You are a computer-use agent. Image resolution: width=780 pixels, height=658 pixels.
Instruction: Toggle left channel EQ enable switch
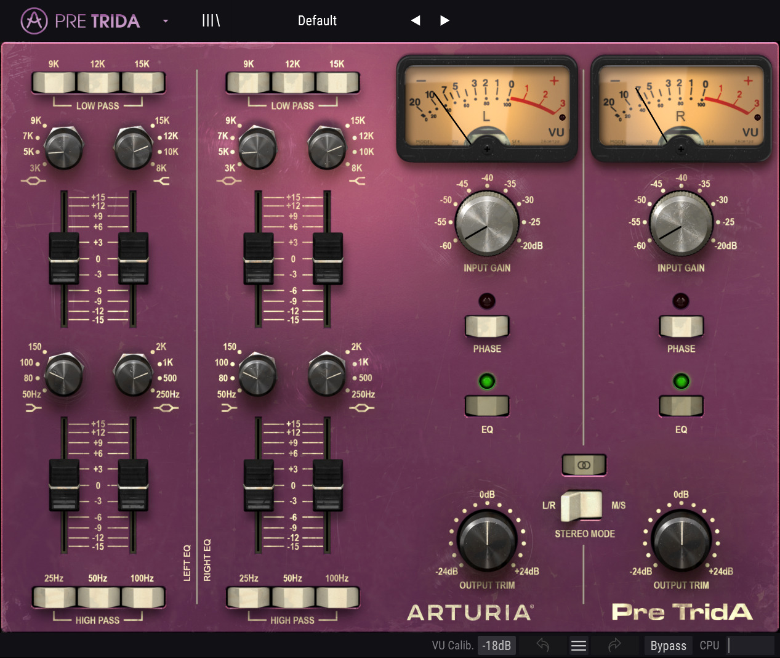(x=487, y=406)
